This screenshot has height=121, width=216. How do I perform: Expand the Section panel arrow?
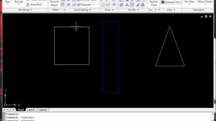pyautogui.click(x=156, y=10)
